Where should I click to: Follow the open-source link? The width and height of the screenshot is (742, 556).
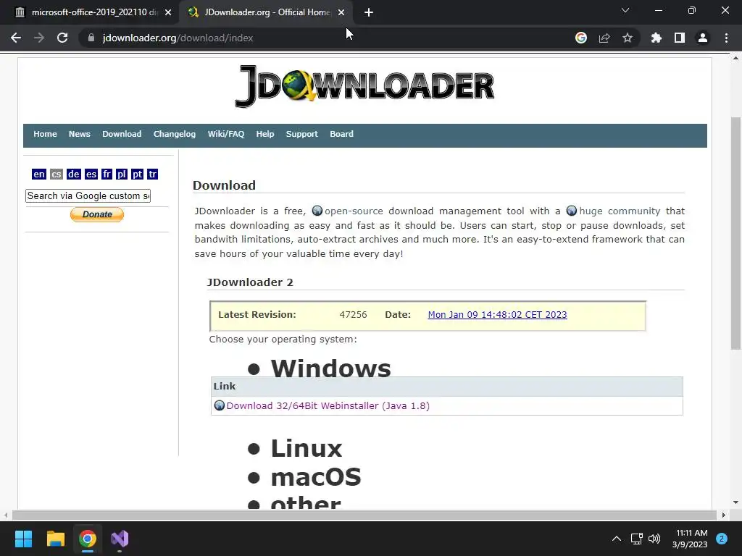click(354, 211)
